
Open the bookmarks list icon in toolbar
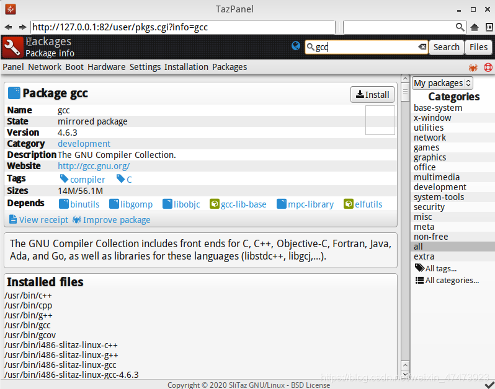pyautogui.click(x=489, y=27)
